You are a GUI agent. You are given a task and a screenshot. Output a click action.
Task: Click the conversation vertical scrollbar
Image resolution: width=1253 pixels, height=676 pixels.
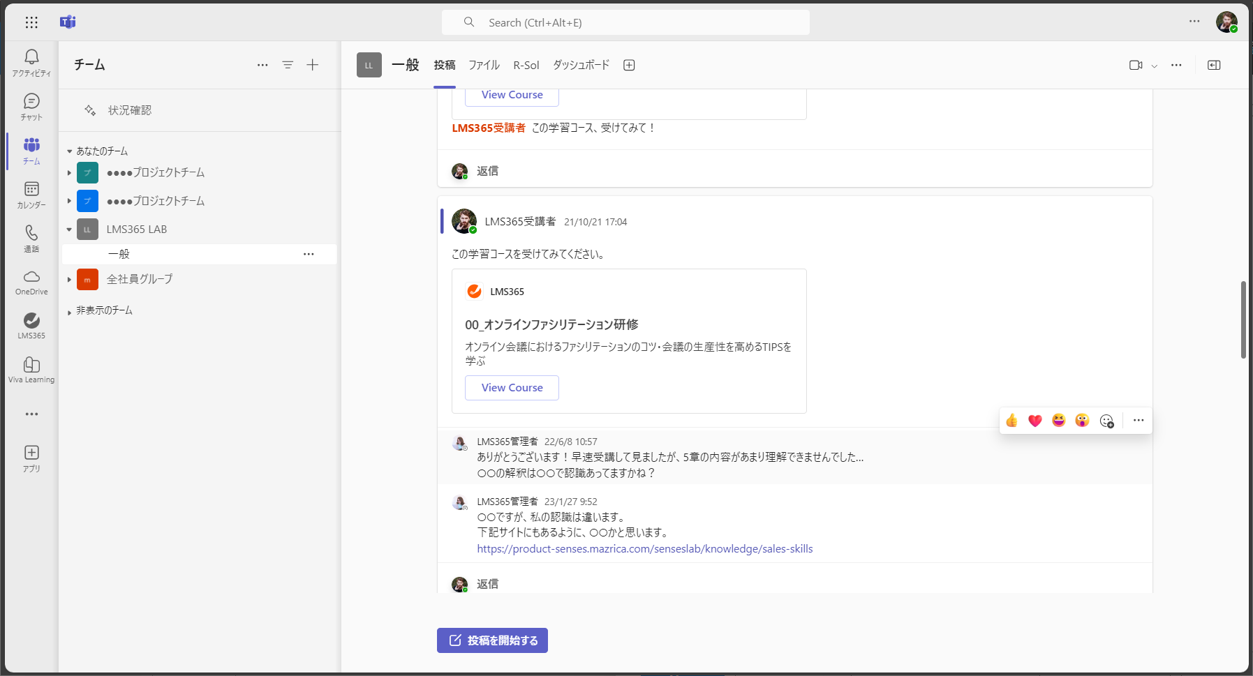click(1243, 320)
